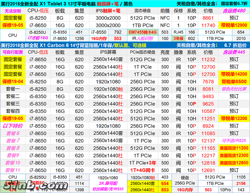Click the price '9483'
The height and width of the screenshot is (193, 250).
click(x=208, y=96)
